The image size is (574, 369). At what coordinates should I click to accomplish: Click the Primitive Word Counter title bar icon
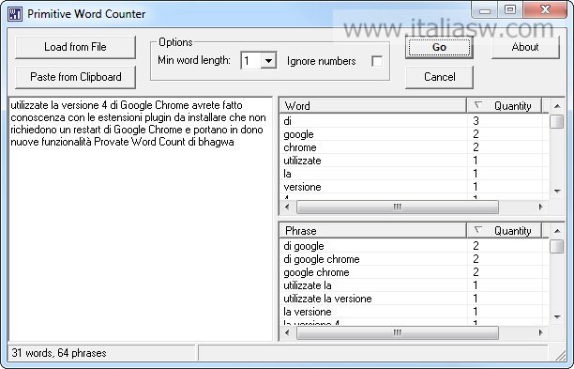point(15,14)
